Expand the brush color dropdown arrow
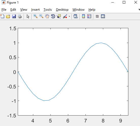 (x=69, y=16)
